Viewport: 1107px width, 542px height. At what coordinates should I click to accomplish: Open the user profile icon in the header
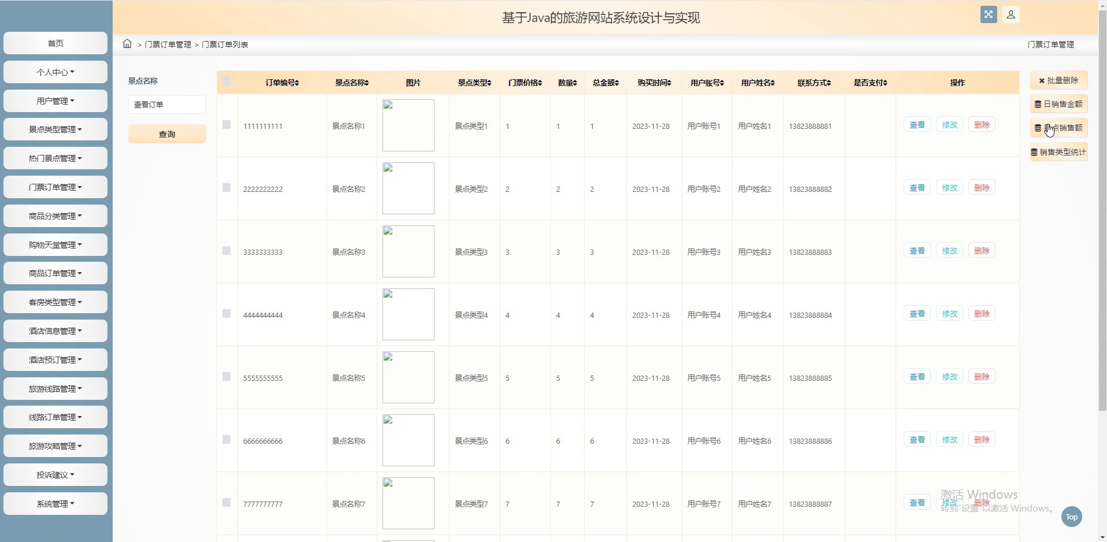1011,14
